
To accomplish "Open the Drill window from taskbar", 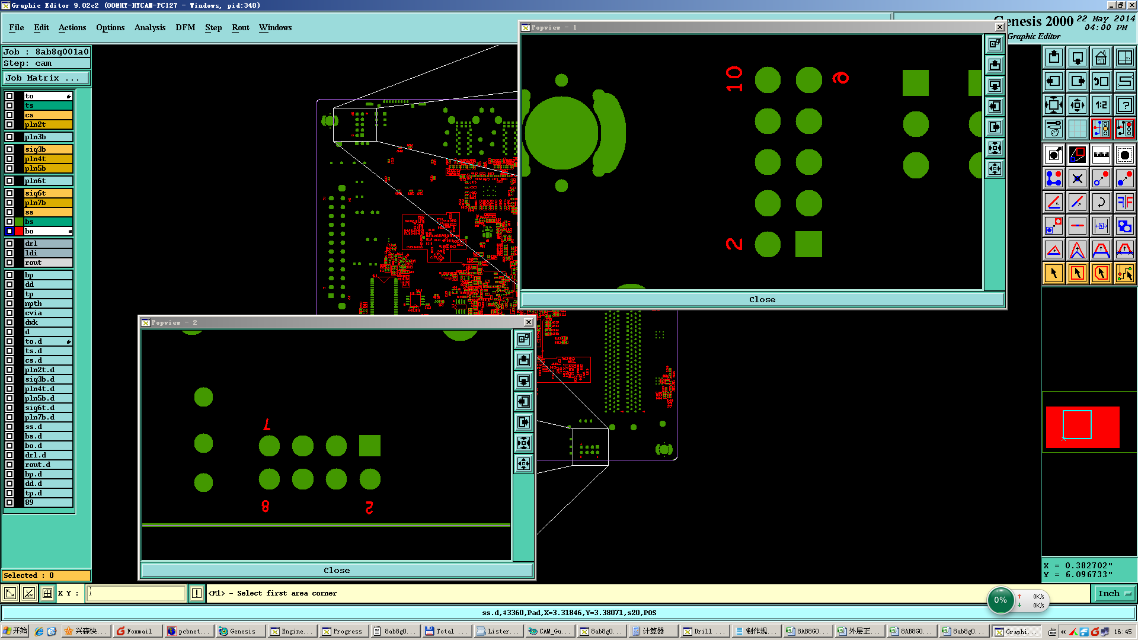I will 704,631.
